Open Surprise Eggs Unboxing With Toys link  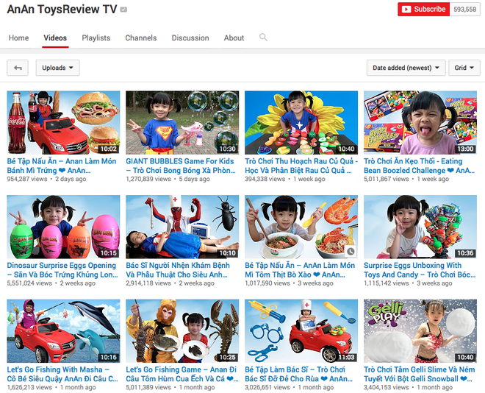(x=420, y=270)
